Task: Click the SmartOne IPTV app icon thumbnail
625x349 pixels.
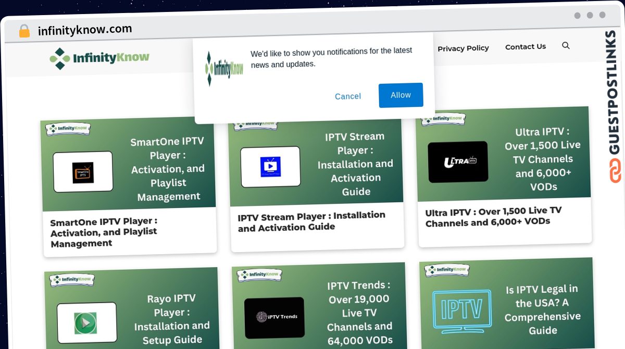Action: (83, 172)
